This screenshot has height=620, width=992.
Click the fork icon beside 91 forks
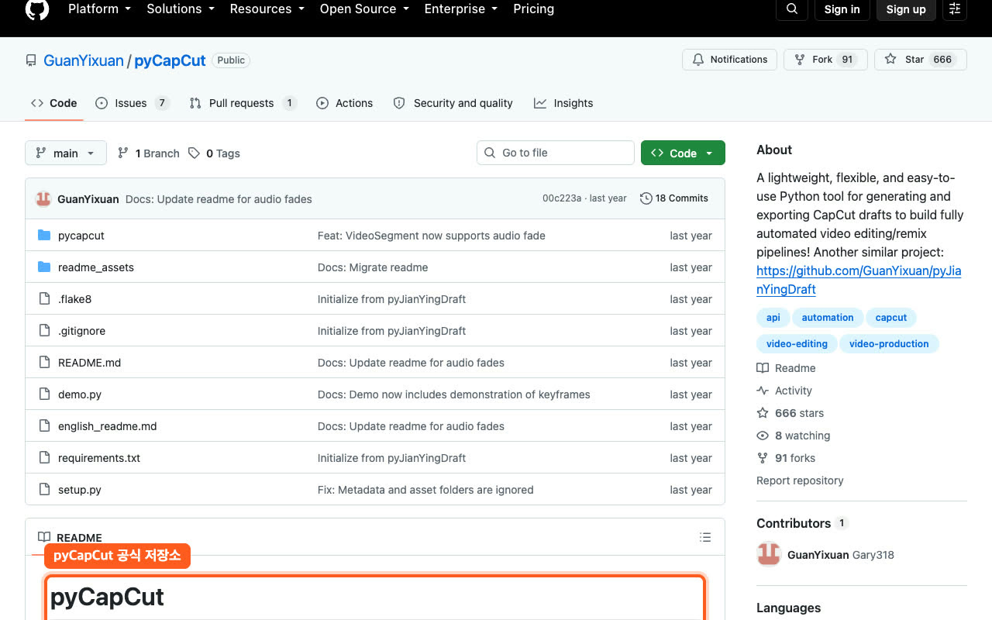tap(763, 458)
